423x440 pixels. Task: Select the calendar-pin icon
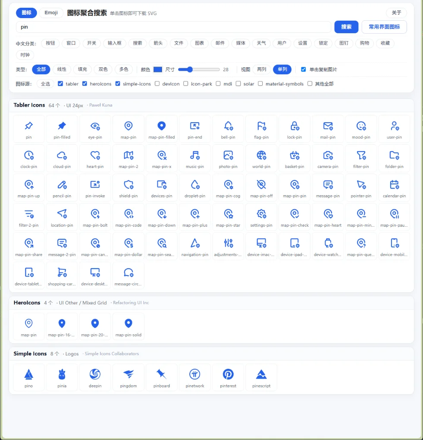394,187
